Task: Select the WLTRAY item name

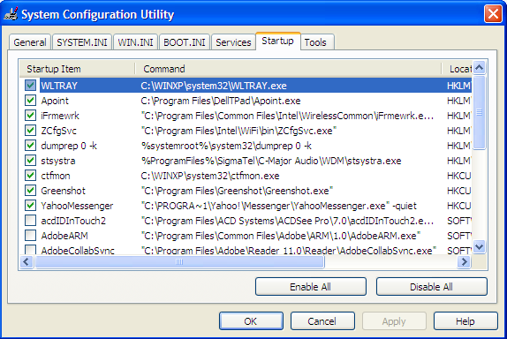Action: point(59,86)
